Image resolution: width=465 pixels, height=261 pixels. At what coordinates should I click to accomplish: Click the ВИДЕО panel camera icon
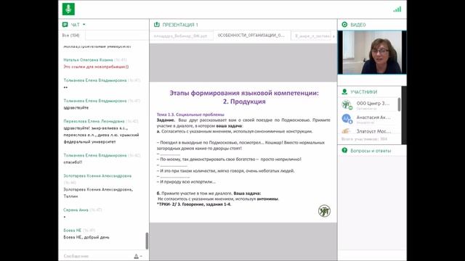[344, 25]
